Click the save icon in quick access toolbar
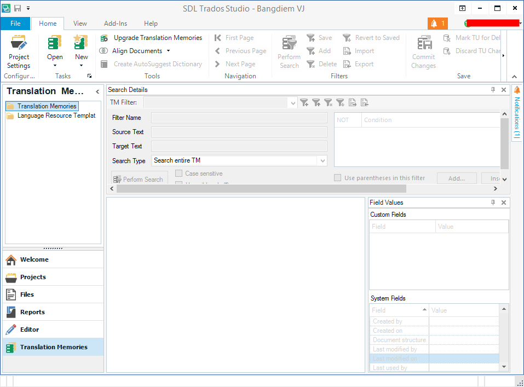 18,8
